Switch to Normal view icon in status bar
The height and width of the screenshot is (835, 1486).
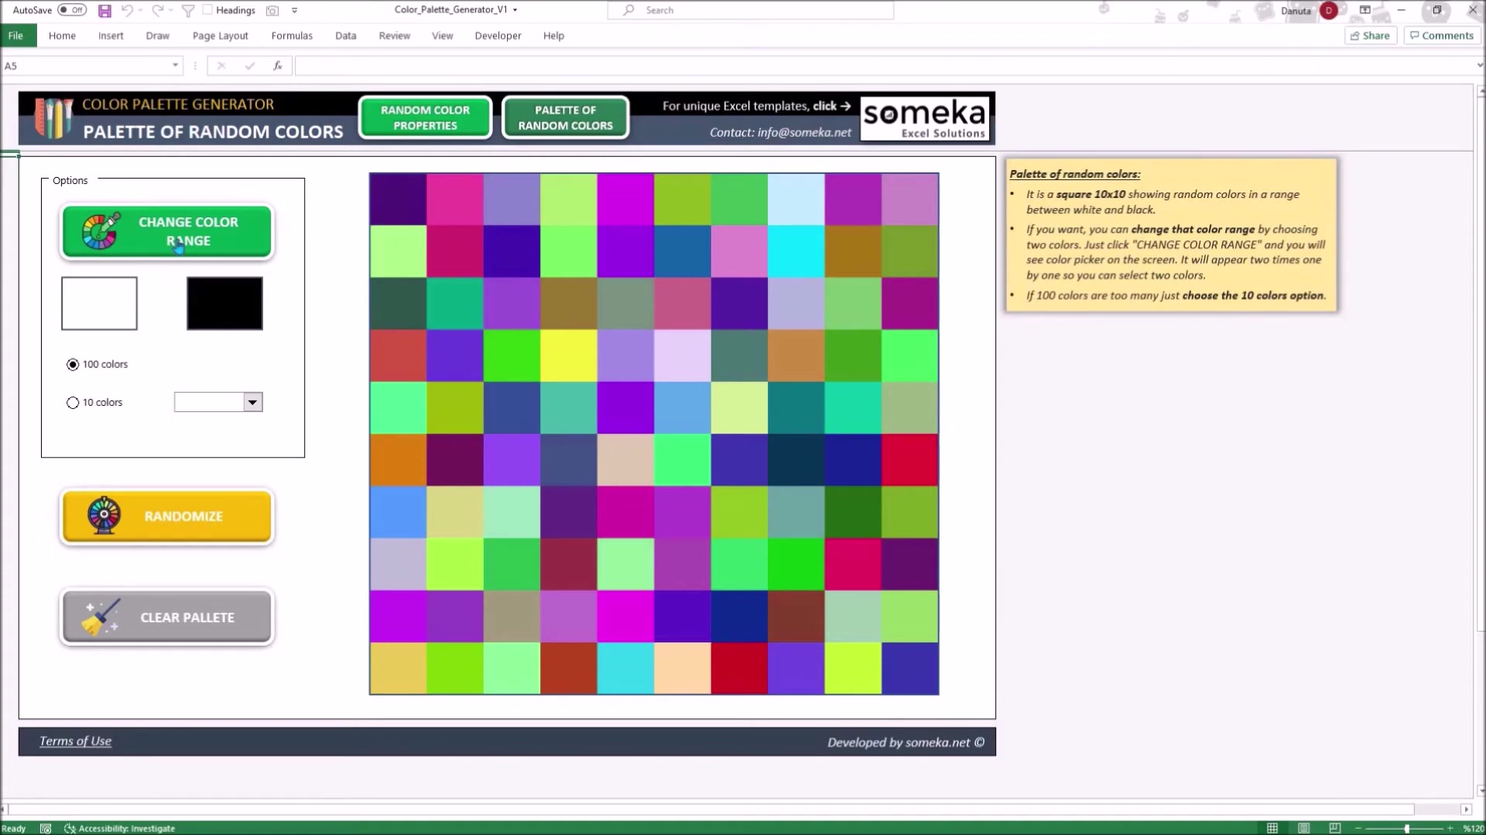(1272, 828)
